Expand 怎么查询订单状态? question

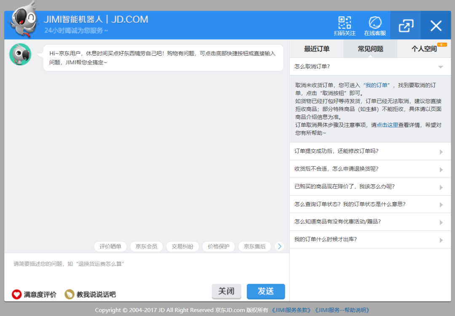(x=370, y=204)
